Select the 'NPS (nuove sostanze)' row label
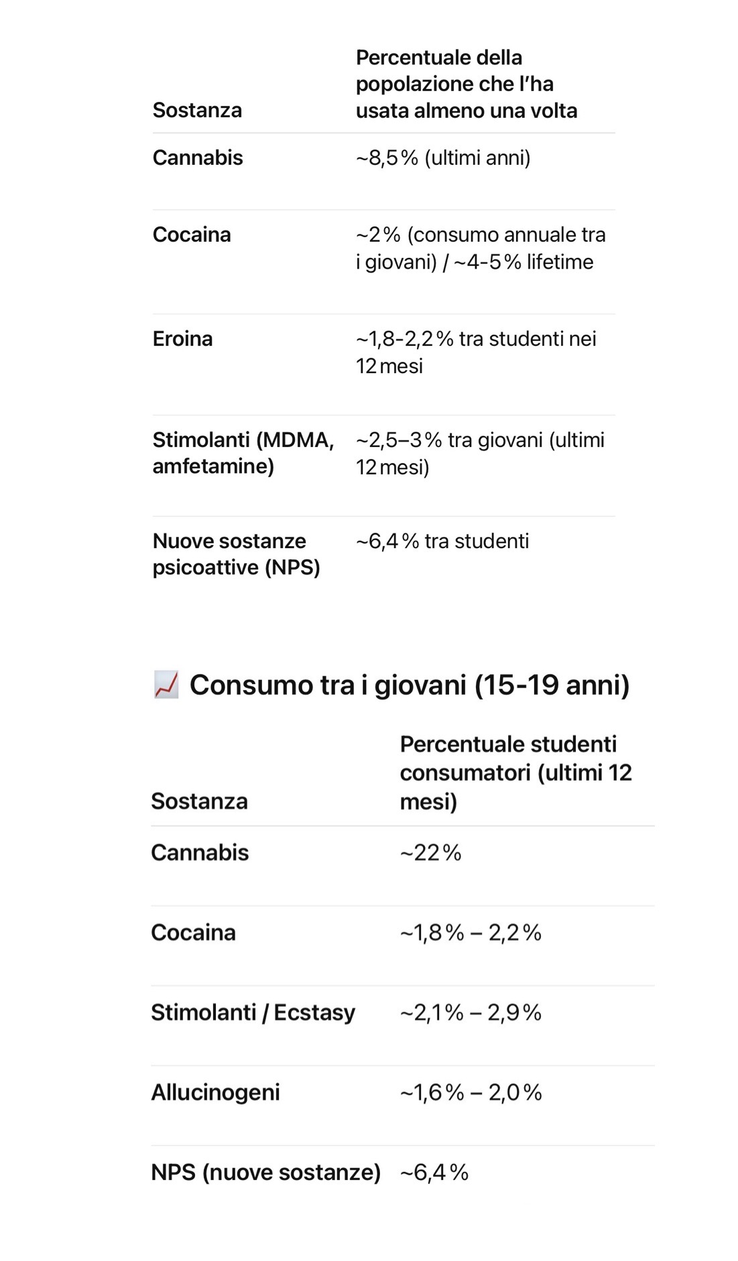Image resolution: width=738 pixels, height=1261 pixels. coord(265,1172)
